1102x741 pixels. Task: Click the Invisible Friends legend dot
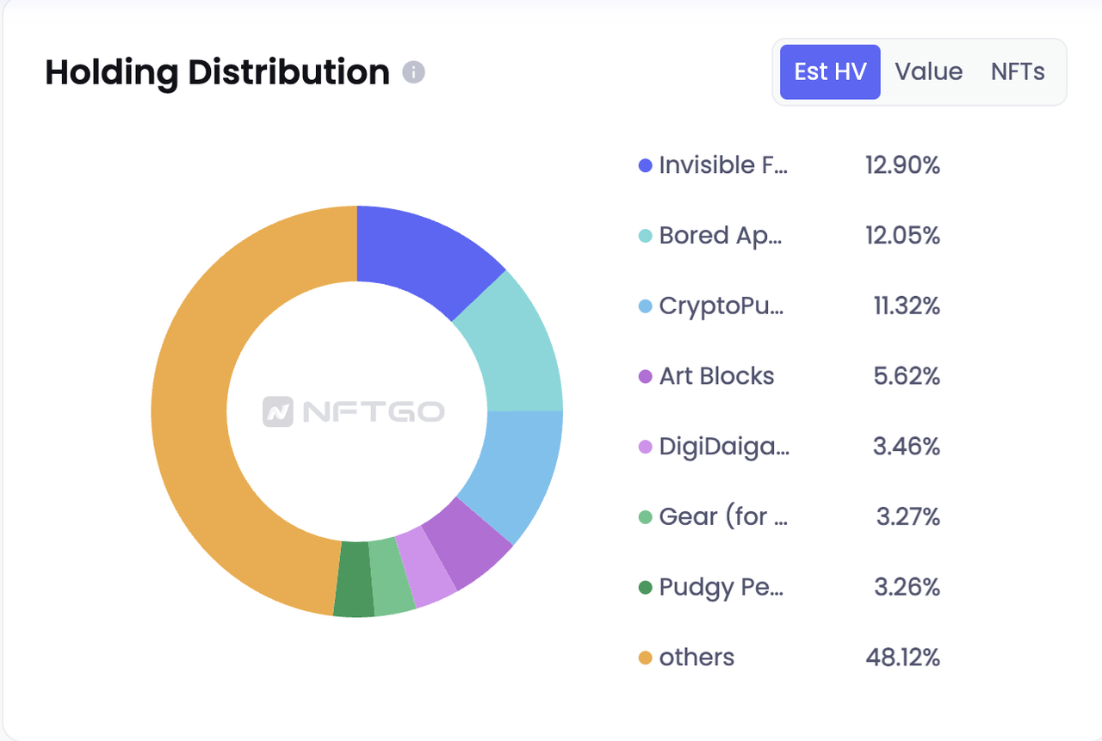point(645,165)
